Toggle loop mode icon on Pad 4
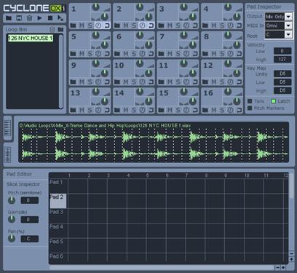Viewport: 297px width, 273px height. point(239,25)
